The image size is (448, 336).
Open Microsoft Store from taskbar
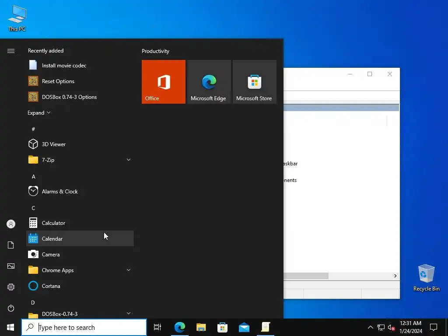(x=223, y=327)
